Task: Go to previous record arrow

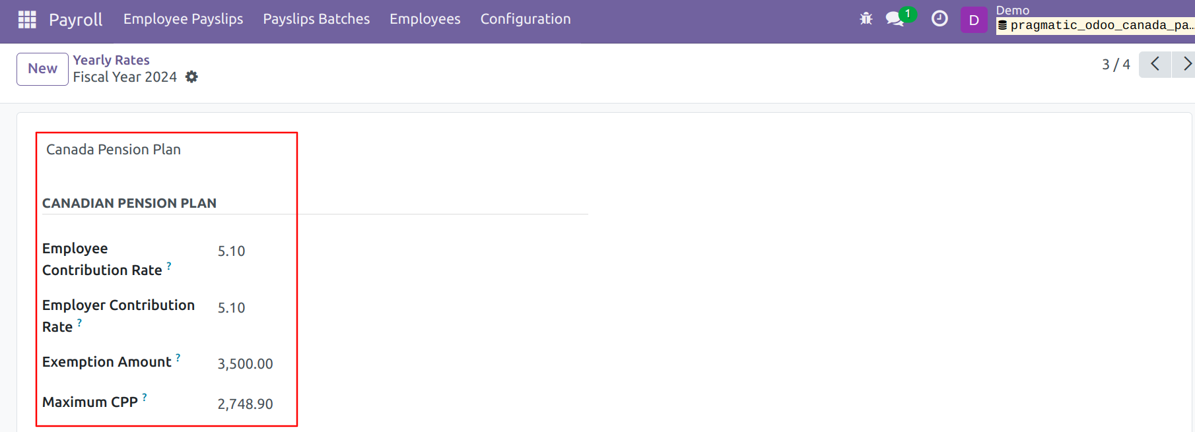Action: coord(1155,64)
